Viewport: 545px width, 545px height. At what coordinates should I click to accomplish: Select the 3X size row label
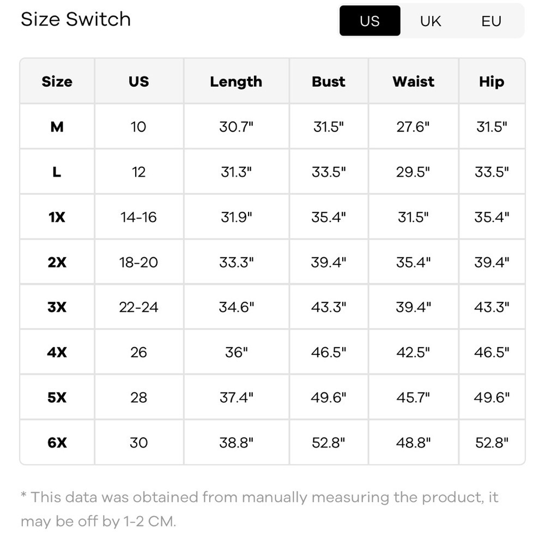[57, 307]
